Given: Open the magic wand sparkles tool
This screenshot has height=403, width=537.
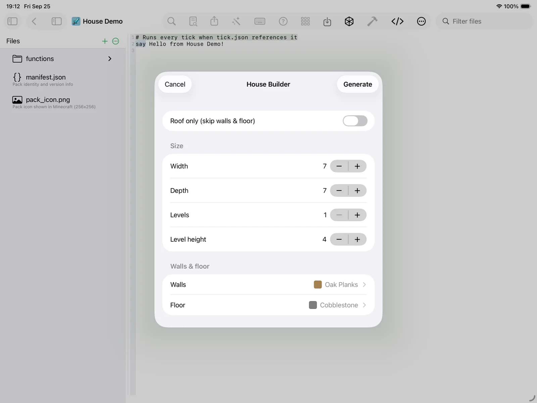Looking at the screenshot, I should point(236,21).
